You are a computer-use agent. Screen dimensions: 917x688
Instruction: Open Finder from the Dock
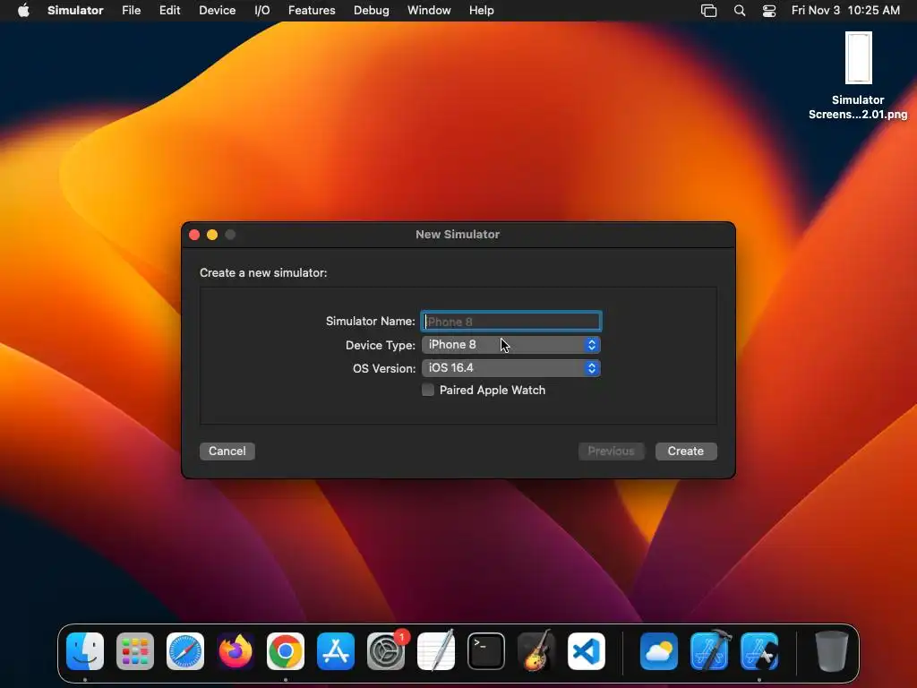tap(85, 651)
